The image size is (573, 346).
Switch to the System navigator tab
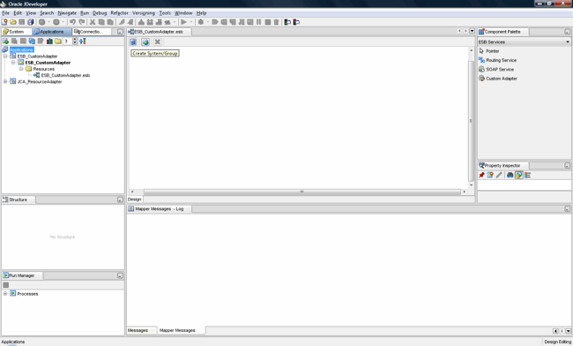(x=16, y=32)
